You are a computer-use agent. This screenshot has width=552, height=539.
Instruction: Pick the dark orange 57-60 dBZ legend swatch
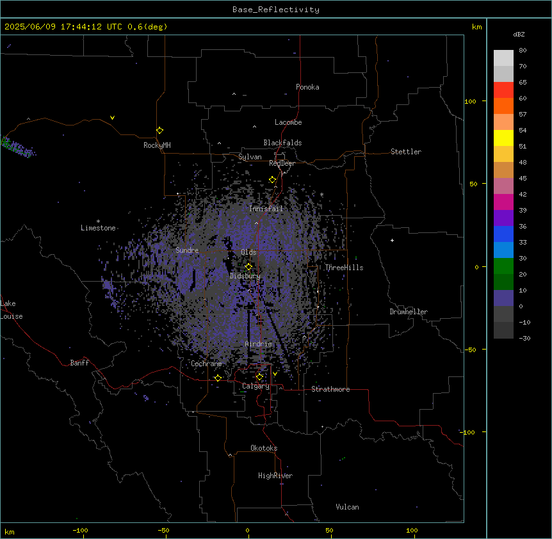pos(503,106)
